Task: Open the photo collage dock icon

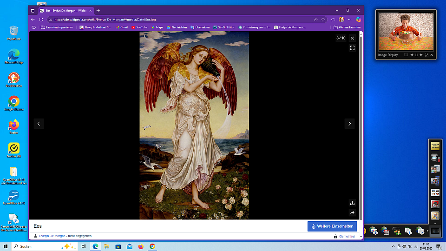Action: pyautogui.click(x=435, y=169)
